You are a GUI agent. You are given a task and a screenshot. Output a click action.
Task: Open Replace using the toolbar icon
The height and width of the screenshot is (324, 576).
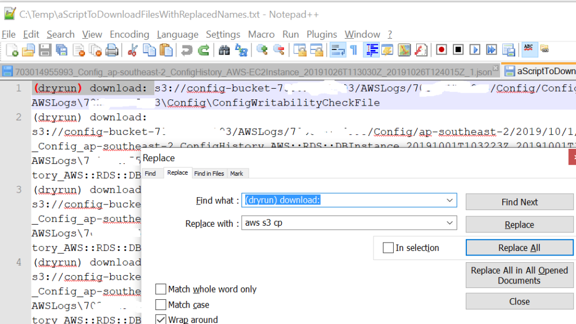coord(241,50)
